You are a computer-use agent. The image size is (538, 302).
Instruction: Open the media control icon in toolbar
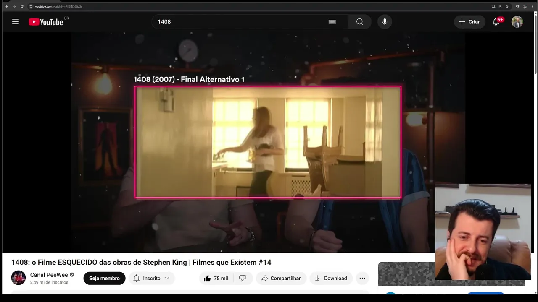pyautogui.click(x=517, y=6)
